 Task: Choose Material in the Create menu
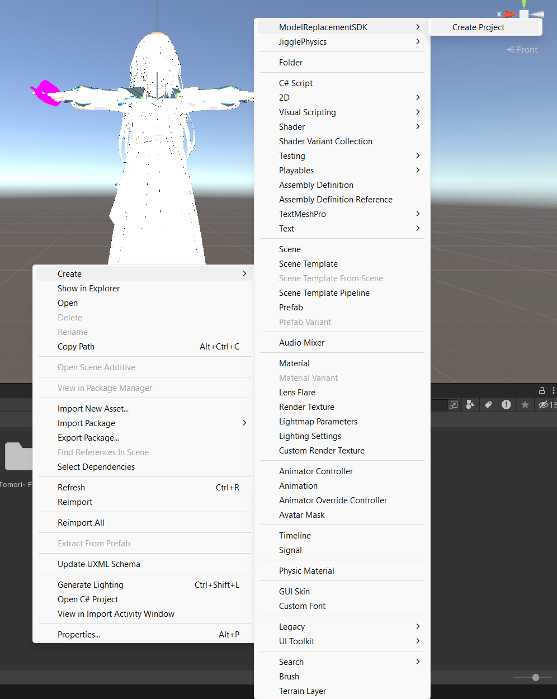click(x=294, y=363)
